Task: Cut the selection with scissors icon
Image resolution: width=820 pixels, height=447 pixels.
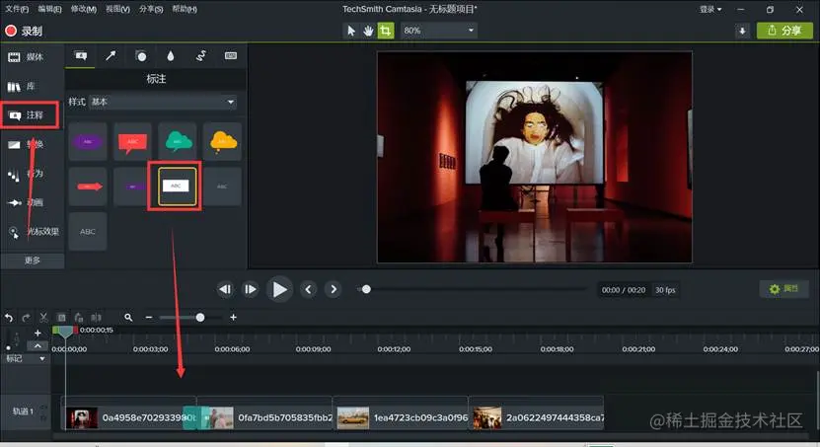Action: 44,318
